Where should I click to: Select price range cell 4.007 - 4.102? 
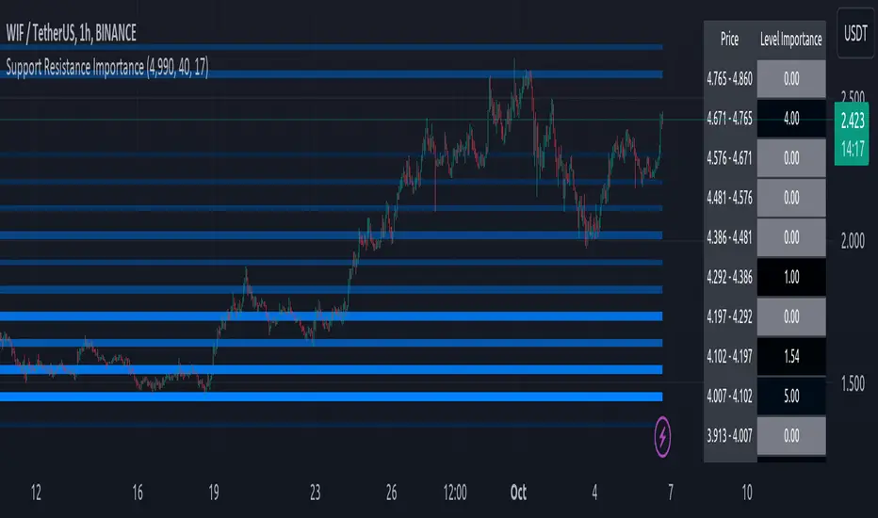tap(729, 397)
